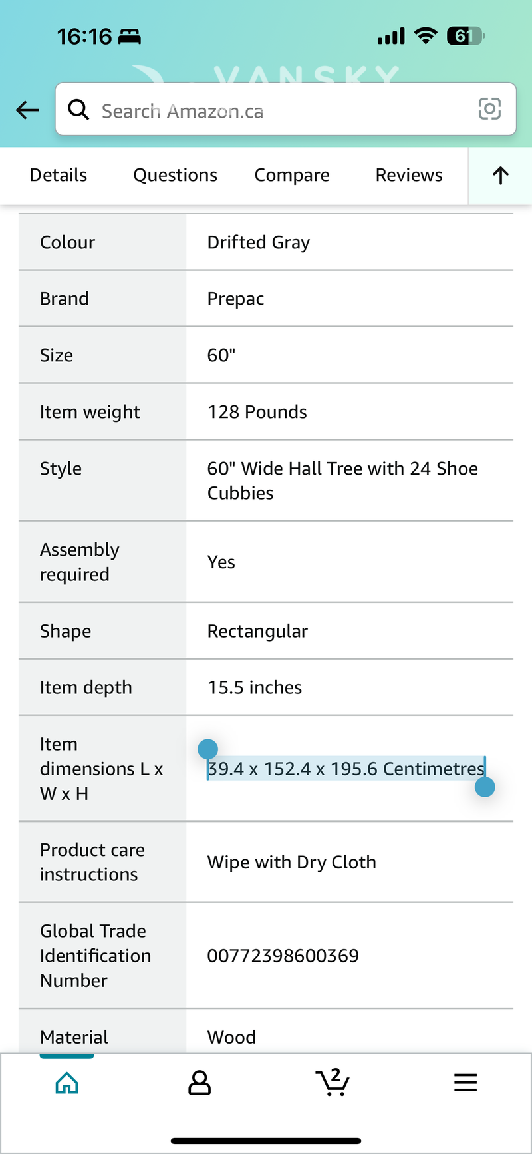Switch to the Questions tab
The image size is (532, 1154).
175,175
